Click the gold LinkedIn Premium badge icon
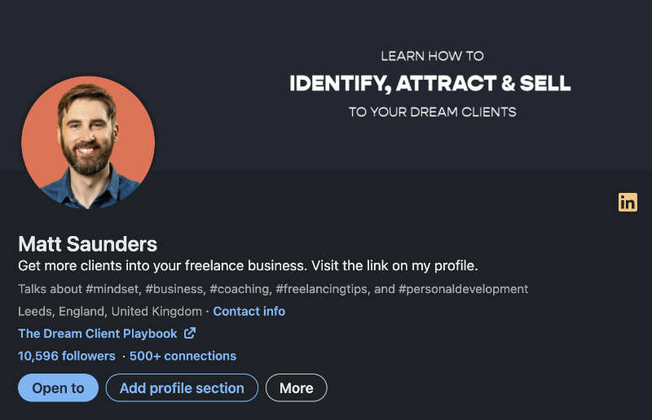Image resolution: width=652 pixels, height=420 pixels. [x=628, y=203]
